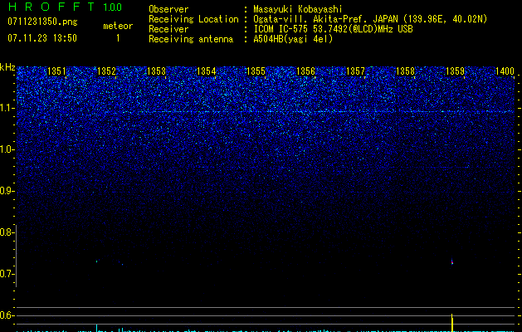
Task: Click the 1359 time marker
Action: pyautogui.click(x=455, y=71)
